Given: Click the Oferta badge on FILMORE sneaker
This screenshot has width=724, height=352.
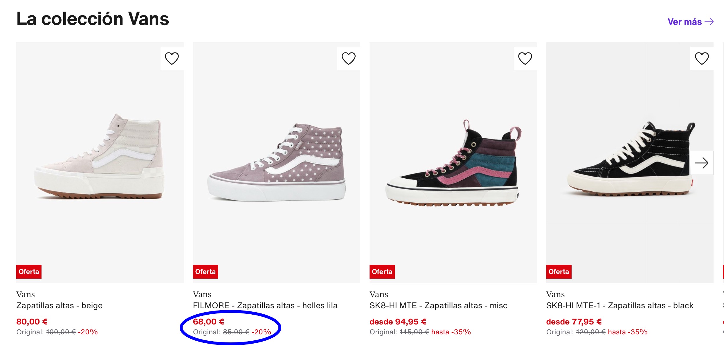Looking at the screenshot, I should point(205,272).
